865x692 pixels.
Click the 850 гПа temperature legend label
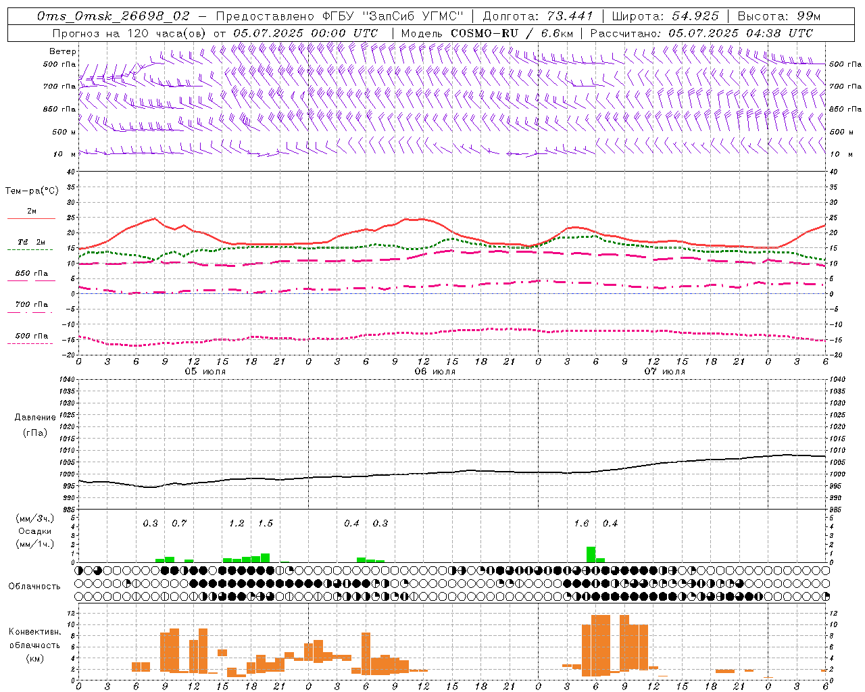click(32, 274)
